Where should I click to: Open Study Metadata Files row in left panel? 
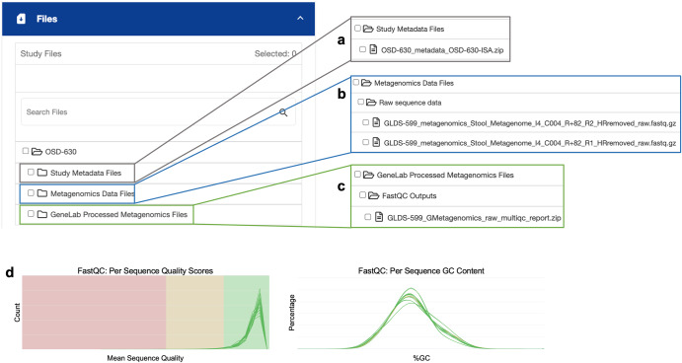click(77, 173)
